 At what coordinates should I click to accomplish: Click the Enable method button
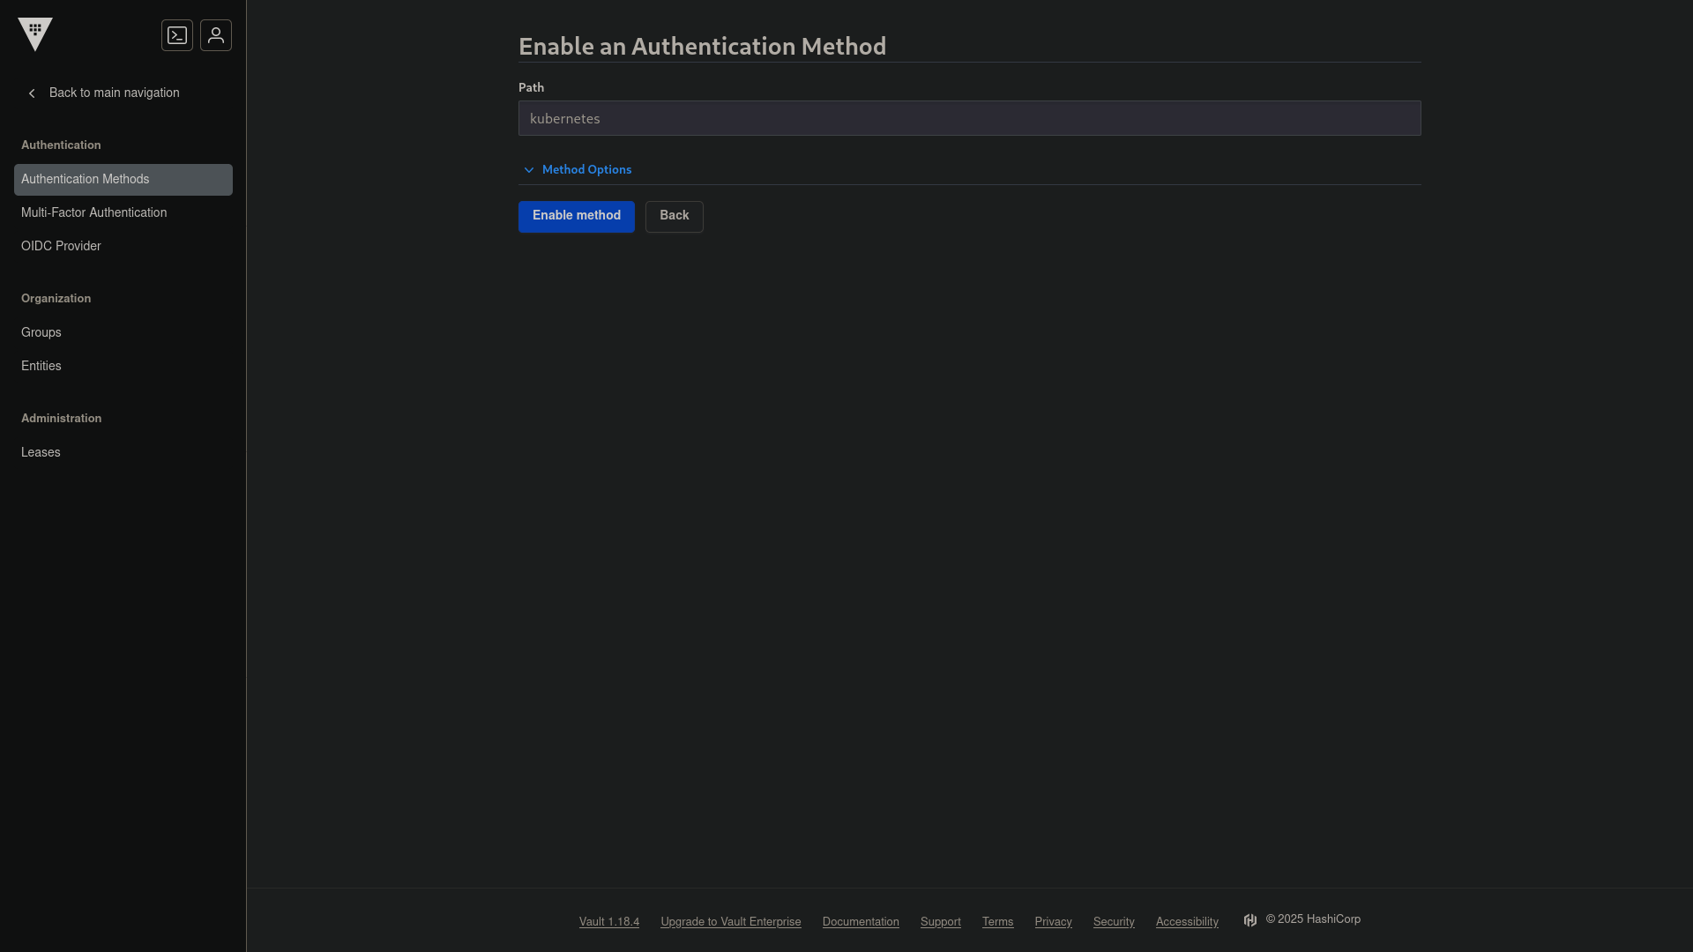tap(576, 216)
